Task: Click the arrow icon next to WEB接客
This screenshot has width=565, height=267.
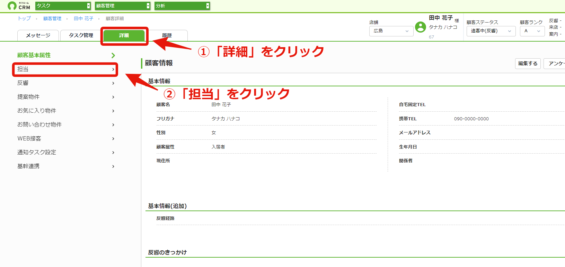Action: point(113,139)
